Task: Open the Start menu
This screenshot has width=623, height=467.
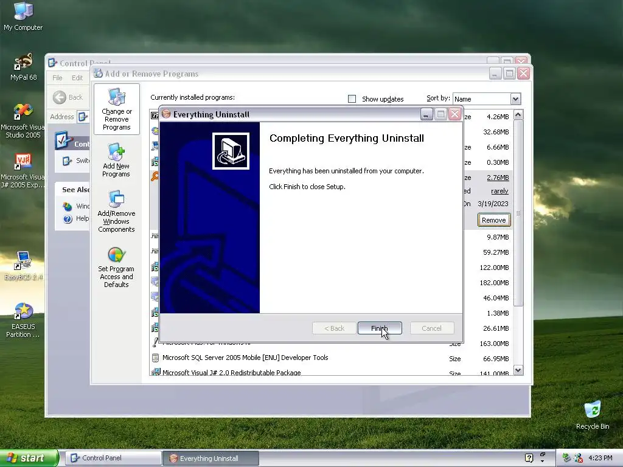Action: (29, 458)
